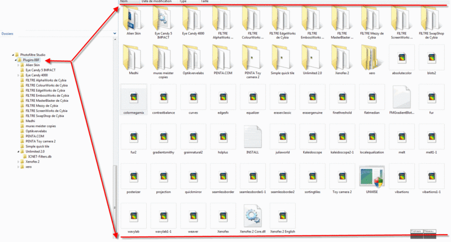The height and width of the screenshot is (242, 451).
Task: Click the vibartions1-1 file name
Action: point(431,192)
